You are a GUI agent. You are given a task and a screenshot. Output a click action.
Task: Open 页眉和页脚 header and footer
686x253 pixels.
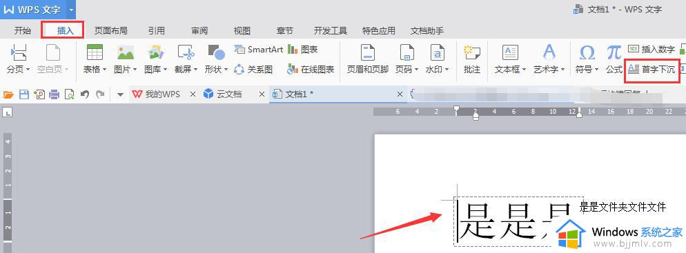pos(367,59)
